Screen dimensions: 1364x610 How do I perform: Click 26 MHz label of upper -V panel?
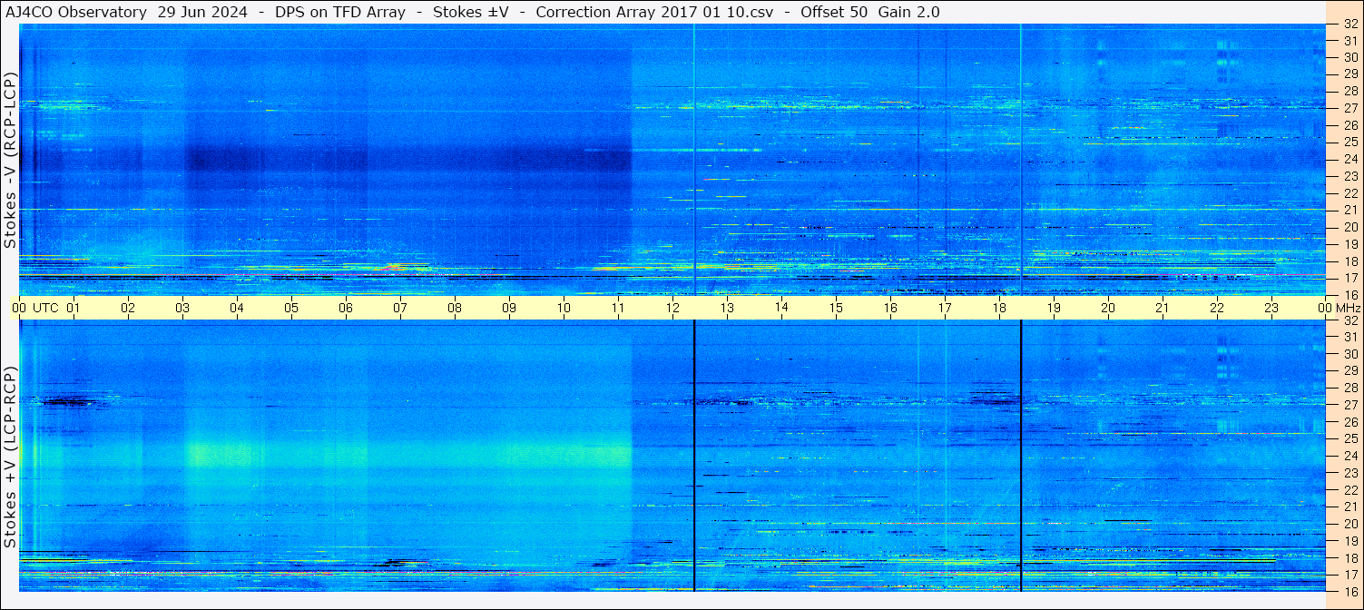(x=1350, y=124)
